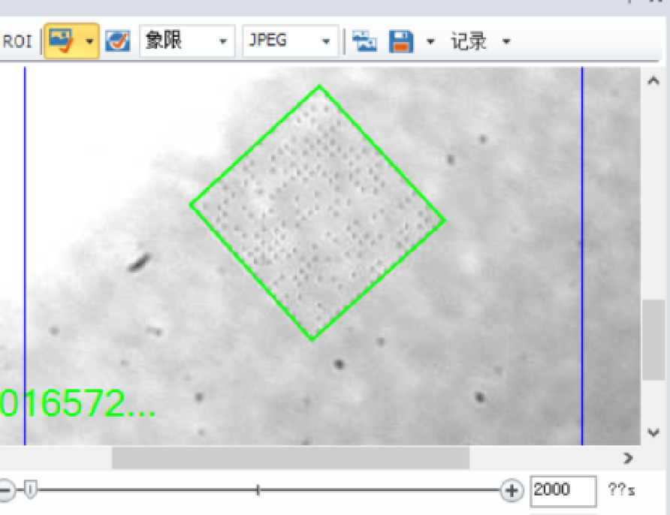Click the green-outlined data matrix code
This screenshot has height=515, width=670.
pyautogui.click(x=318, y=212)
